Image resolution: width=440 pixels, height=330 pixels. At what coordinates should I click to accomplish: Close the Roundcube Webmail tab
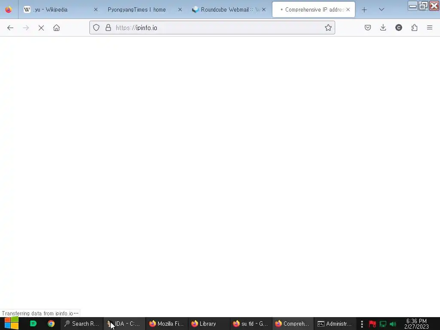[x=264, y=9]
